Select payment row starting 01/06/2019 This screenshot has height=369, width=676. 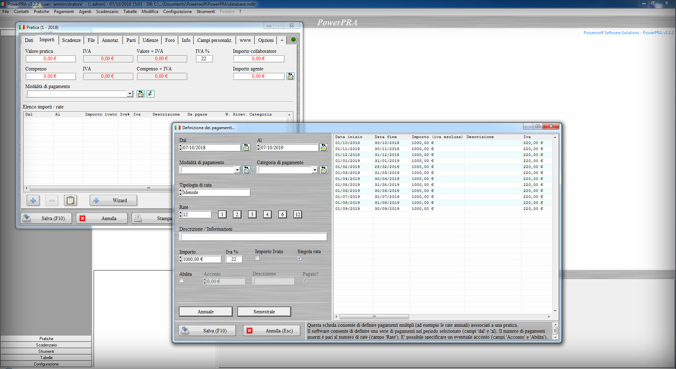[443, 191]
